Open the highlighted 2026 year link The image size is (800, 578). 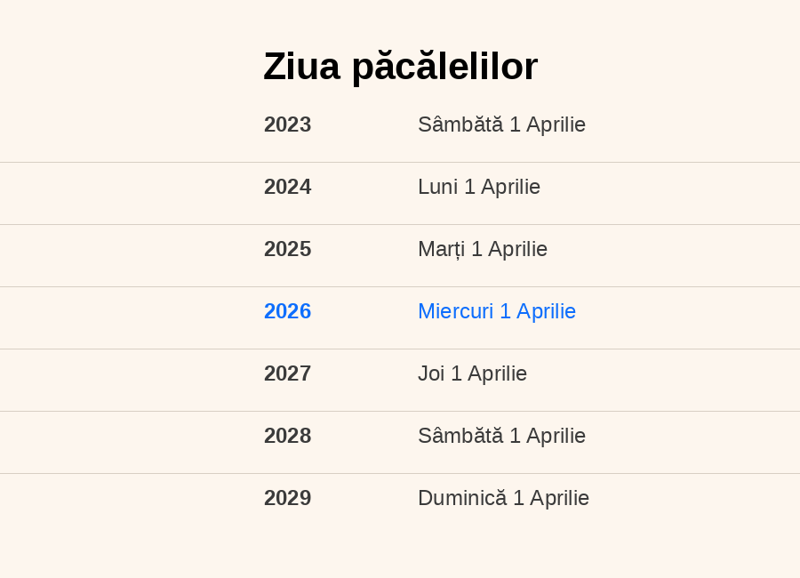[287, 311]
